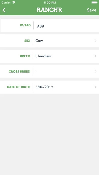
Task: Pick the date 5/06/2019 value
Action: 44,87
